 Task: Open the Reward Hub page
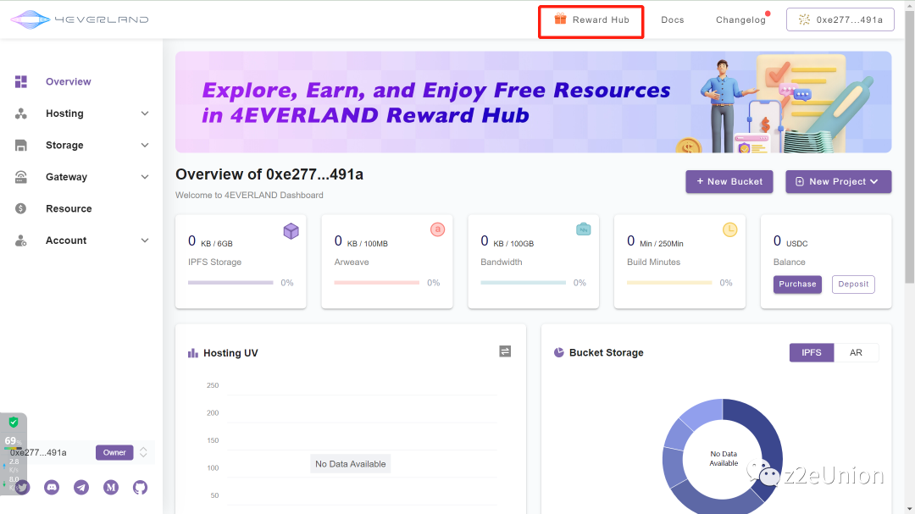pyautogui.click(x=591, y=19)
